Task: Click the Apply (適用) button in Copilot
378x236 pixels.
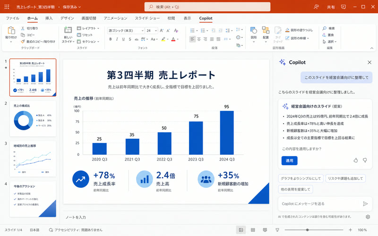Action: [x=289, y=160]
